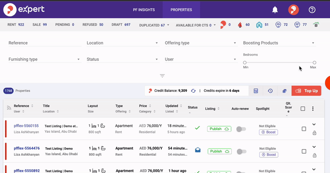Image resolution: width=330 pixels, height=173 pixels.
Task: Open the Offering type dropdown
Action: 201,43
